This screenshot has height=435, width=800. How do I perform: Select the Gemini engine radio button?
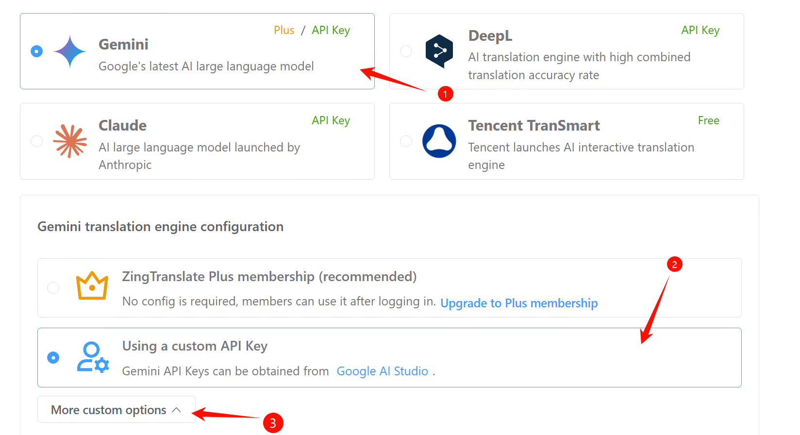pos(36,51)
